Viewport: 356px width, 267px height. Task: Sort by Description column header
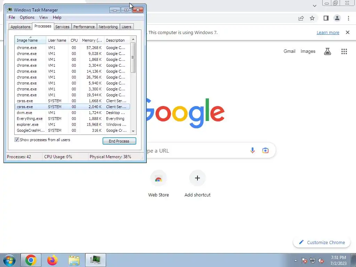117,40
